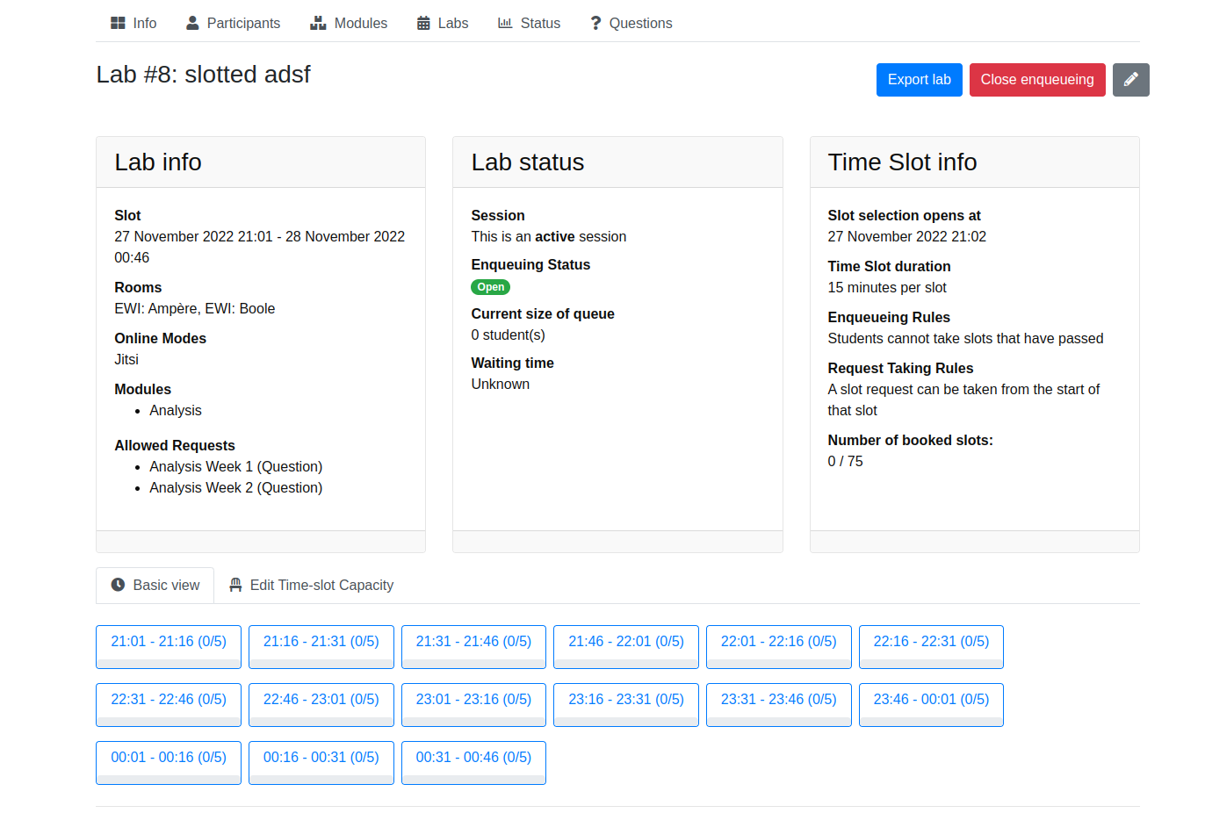The height and width of the screenshot is (813, 1205).
Task: Click the Participants person icon
Action: [192, 23]
